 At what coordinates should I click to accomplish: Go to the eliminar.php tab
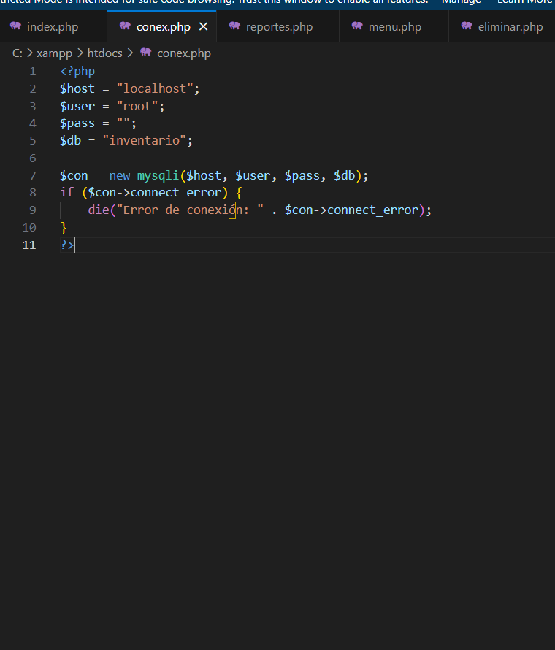click(x=510, y=27)
